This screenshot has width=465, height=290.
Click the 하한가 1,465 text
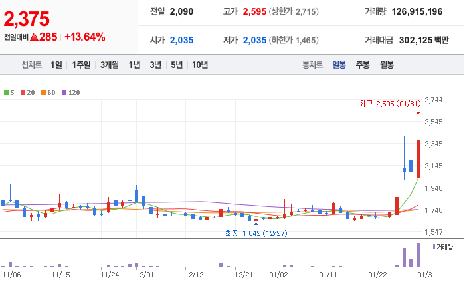point(294,40)
